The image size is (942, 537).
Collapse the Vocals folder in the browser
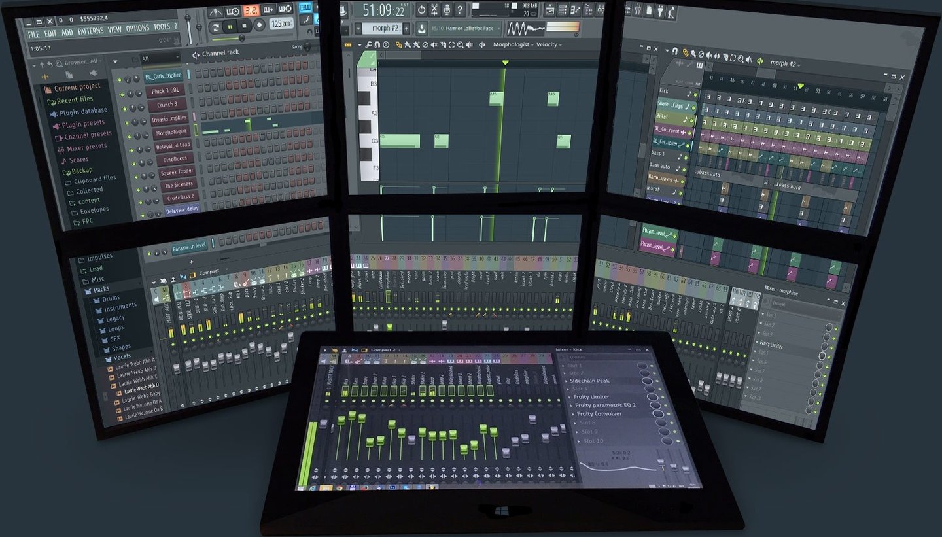tap(117, 357)
